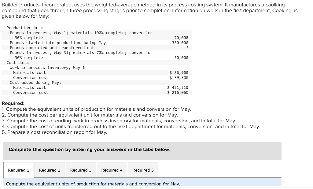Select the active Required 1 tab
This screenshot has width=313, height=189.
18,170
